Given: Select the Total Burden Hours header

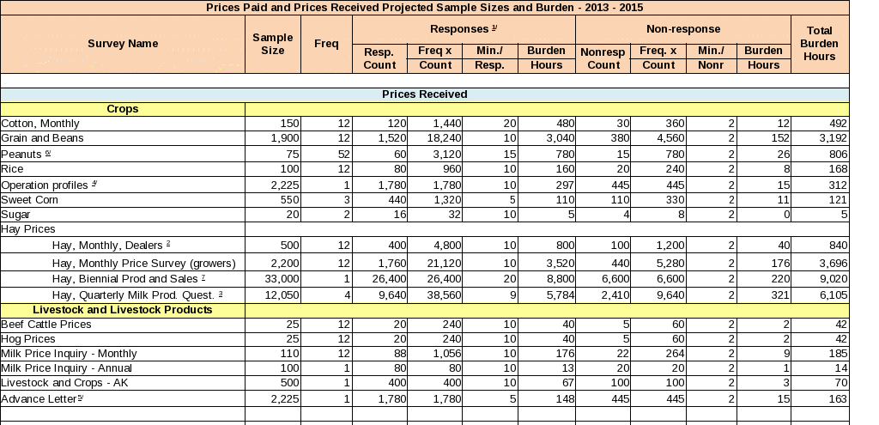Looking at the screenshot, I should click(x=819, y=44).
